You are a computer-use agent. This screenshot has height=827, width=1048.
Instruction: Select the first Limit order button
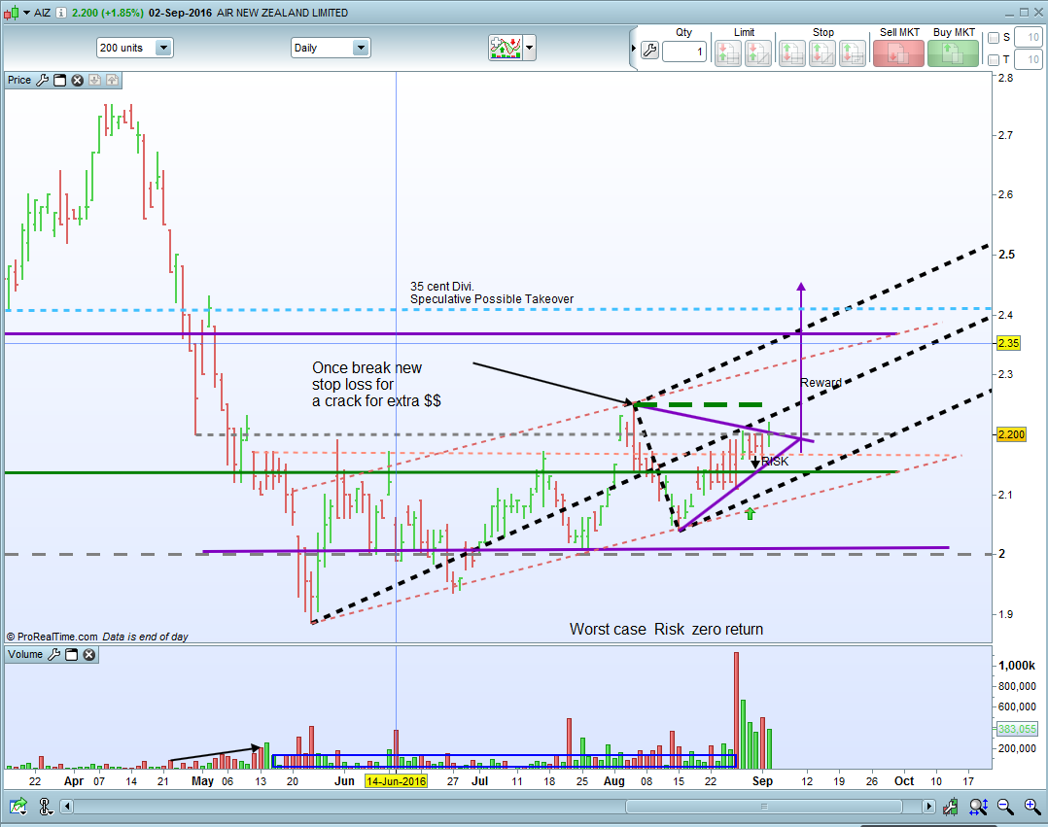728,53
